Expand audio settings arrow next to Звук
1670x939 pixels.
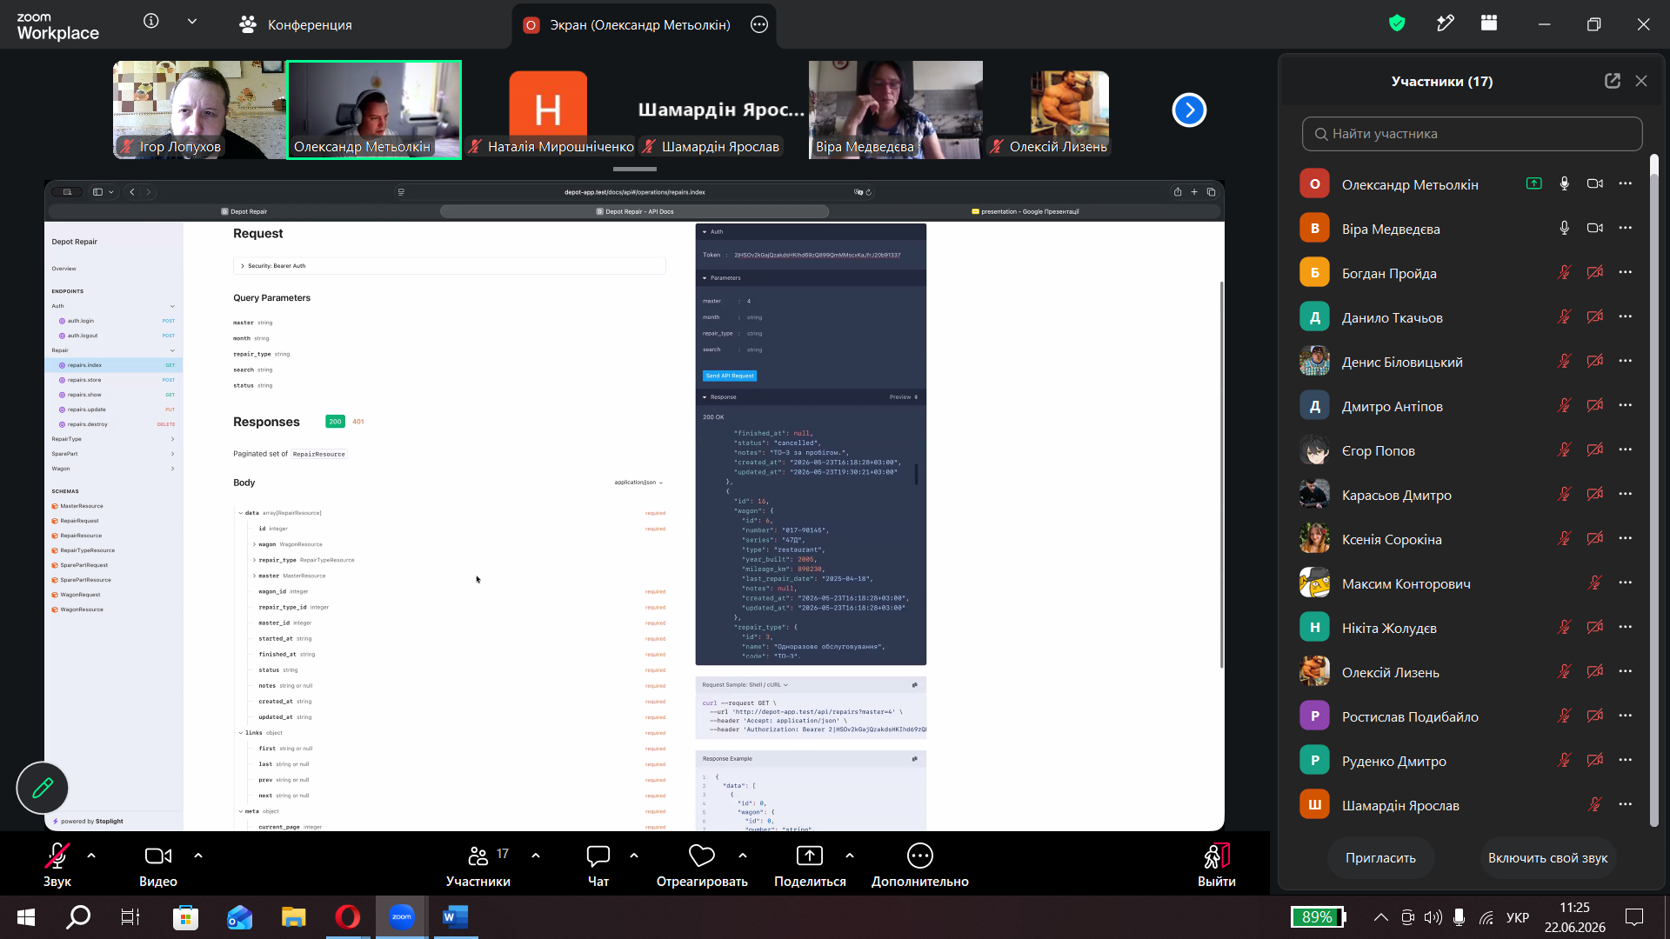(91, 856)
